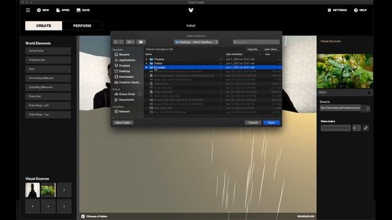Select Documents under iCloud
The image size is (392, 220).
click(127, 100)
